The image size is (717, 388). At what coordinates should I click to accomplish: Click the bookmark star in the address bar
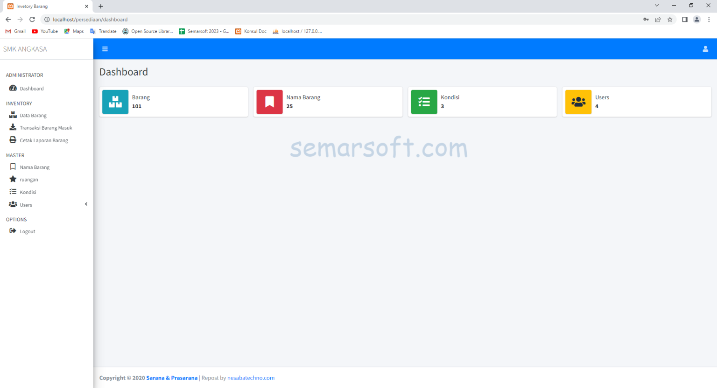pyautogui.click(x=670, y=20)
